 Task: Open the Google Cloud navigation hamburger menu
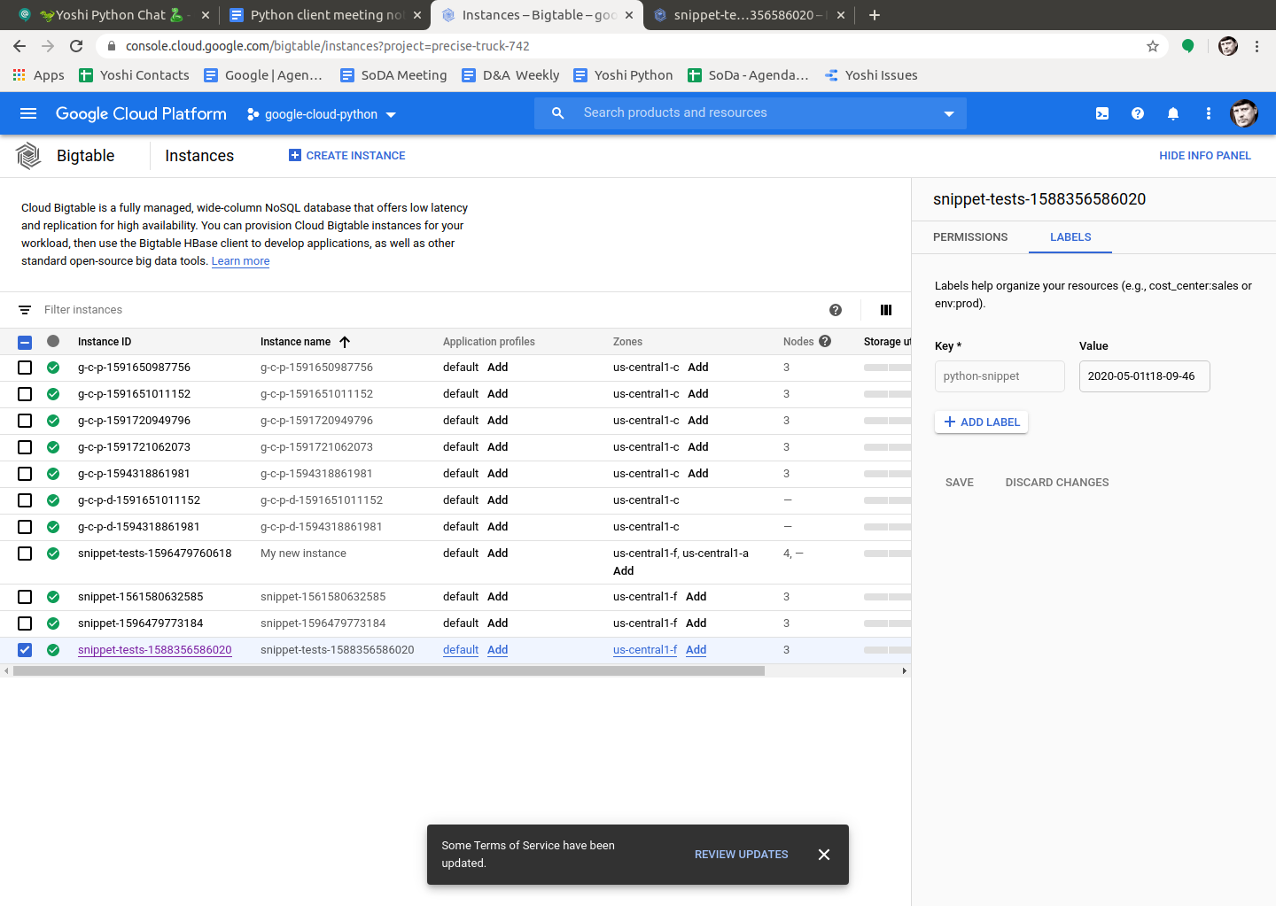28,113
